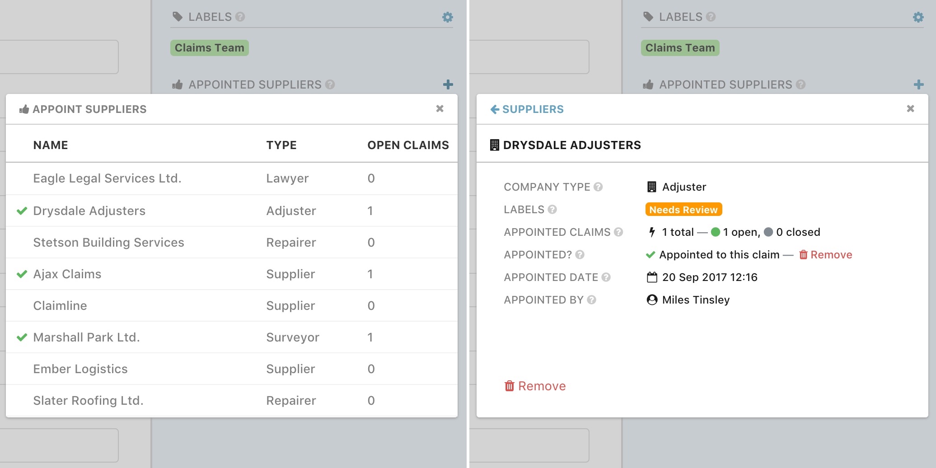This screenshot has height=468, width=936.
Task: Click the question mark beside COMPANY TYPE
Action: click(x=599, y=187)
